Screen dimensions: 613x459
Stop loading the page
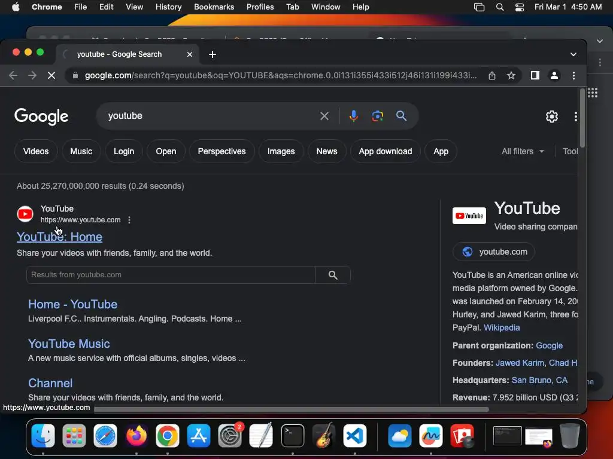pyautogui.click(x=51, y=75)
